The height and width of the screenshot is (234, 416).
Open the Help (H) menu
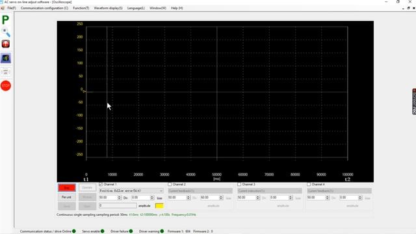click(177, 8)
